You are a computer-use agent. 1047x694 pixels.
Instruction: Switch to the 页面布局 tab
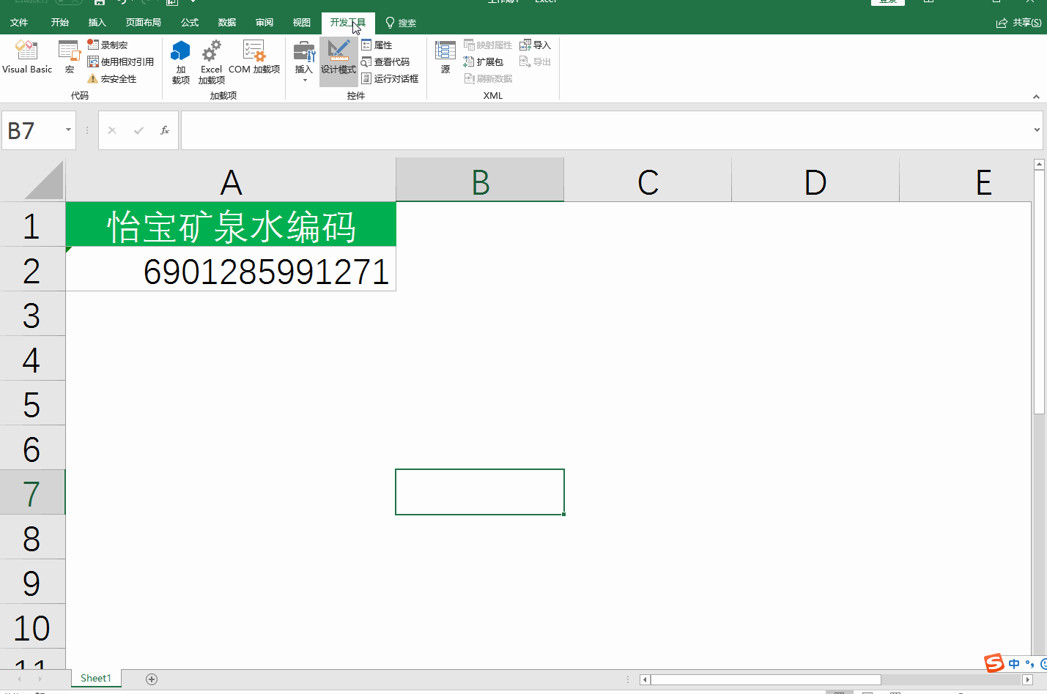pos(143,23)
